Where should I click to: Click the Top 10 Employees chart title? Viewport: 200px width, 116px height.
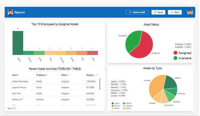[55, 24]
